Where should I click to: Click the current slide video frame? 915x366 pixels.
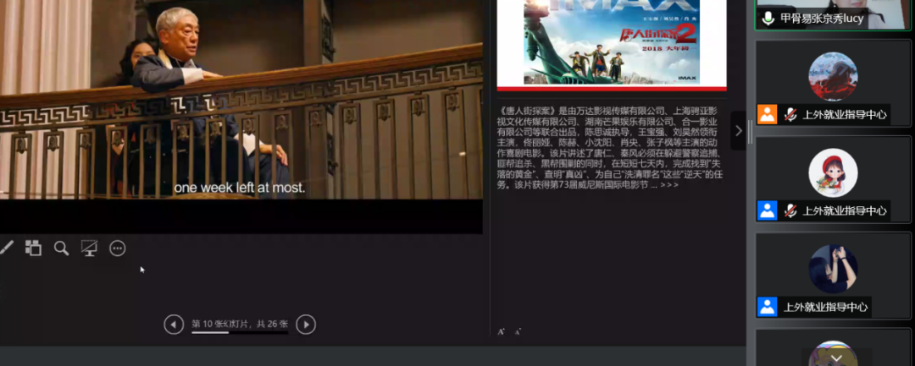[241, 117]
